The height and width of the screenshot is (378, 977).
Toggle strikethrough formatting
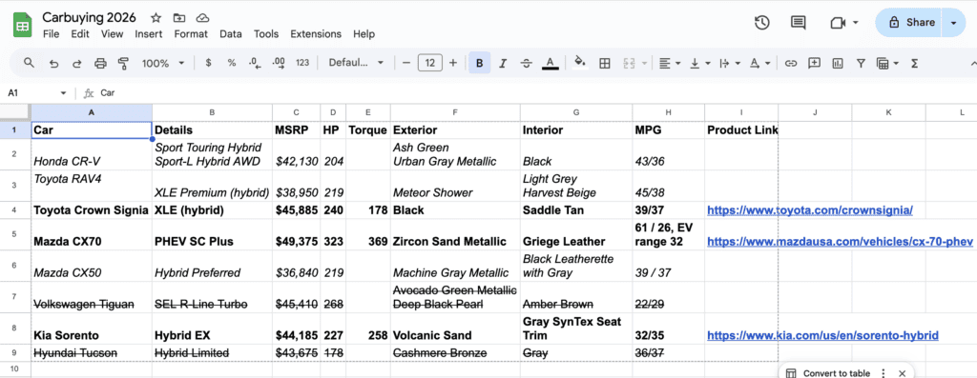pos(526,63)
